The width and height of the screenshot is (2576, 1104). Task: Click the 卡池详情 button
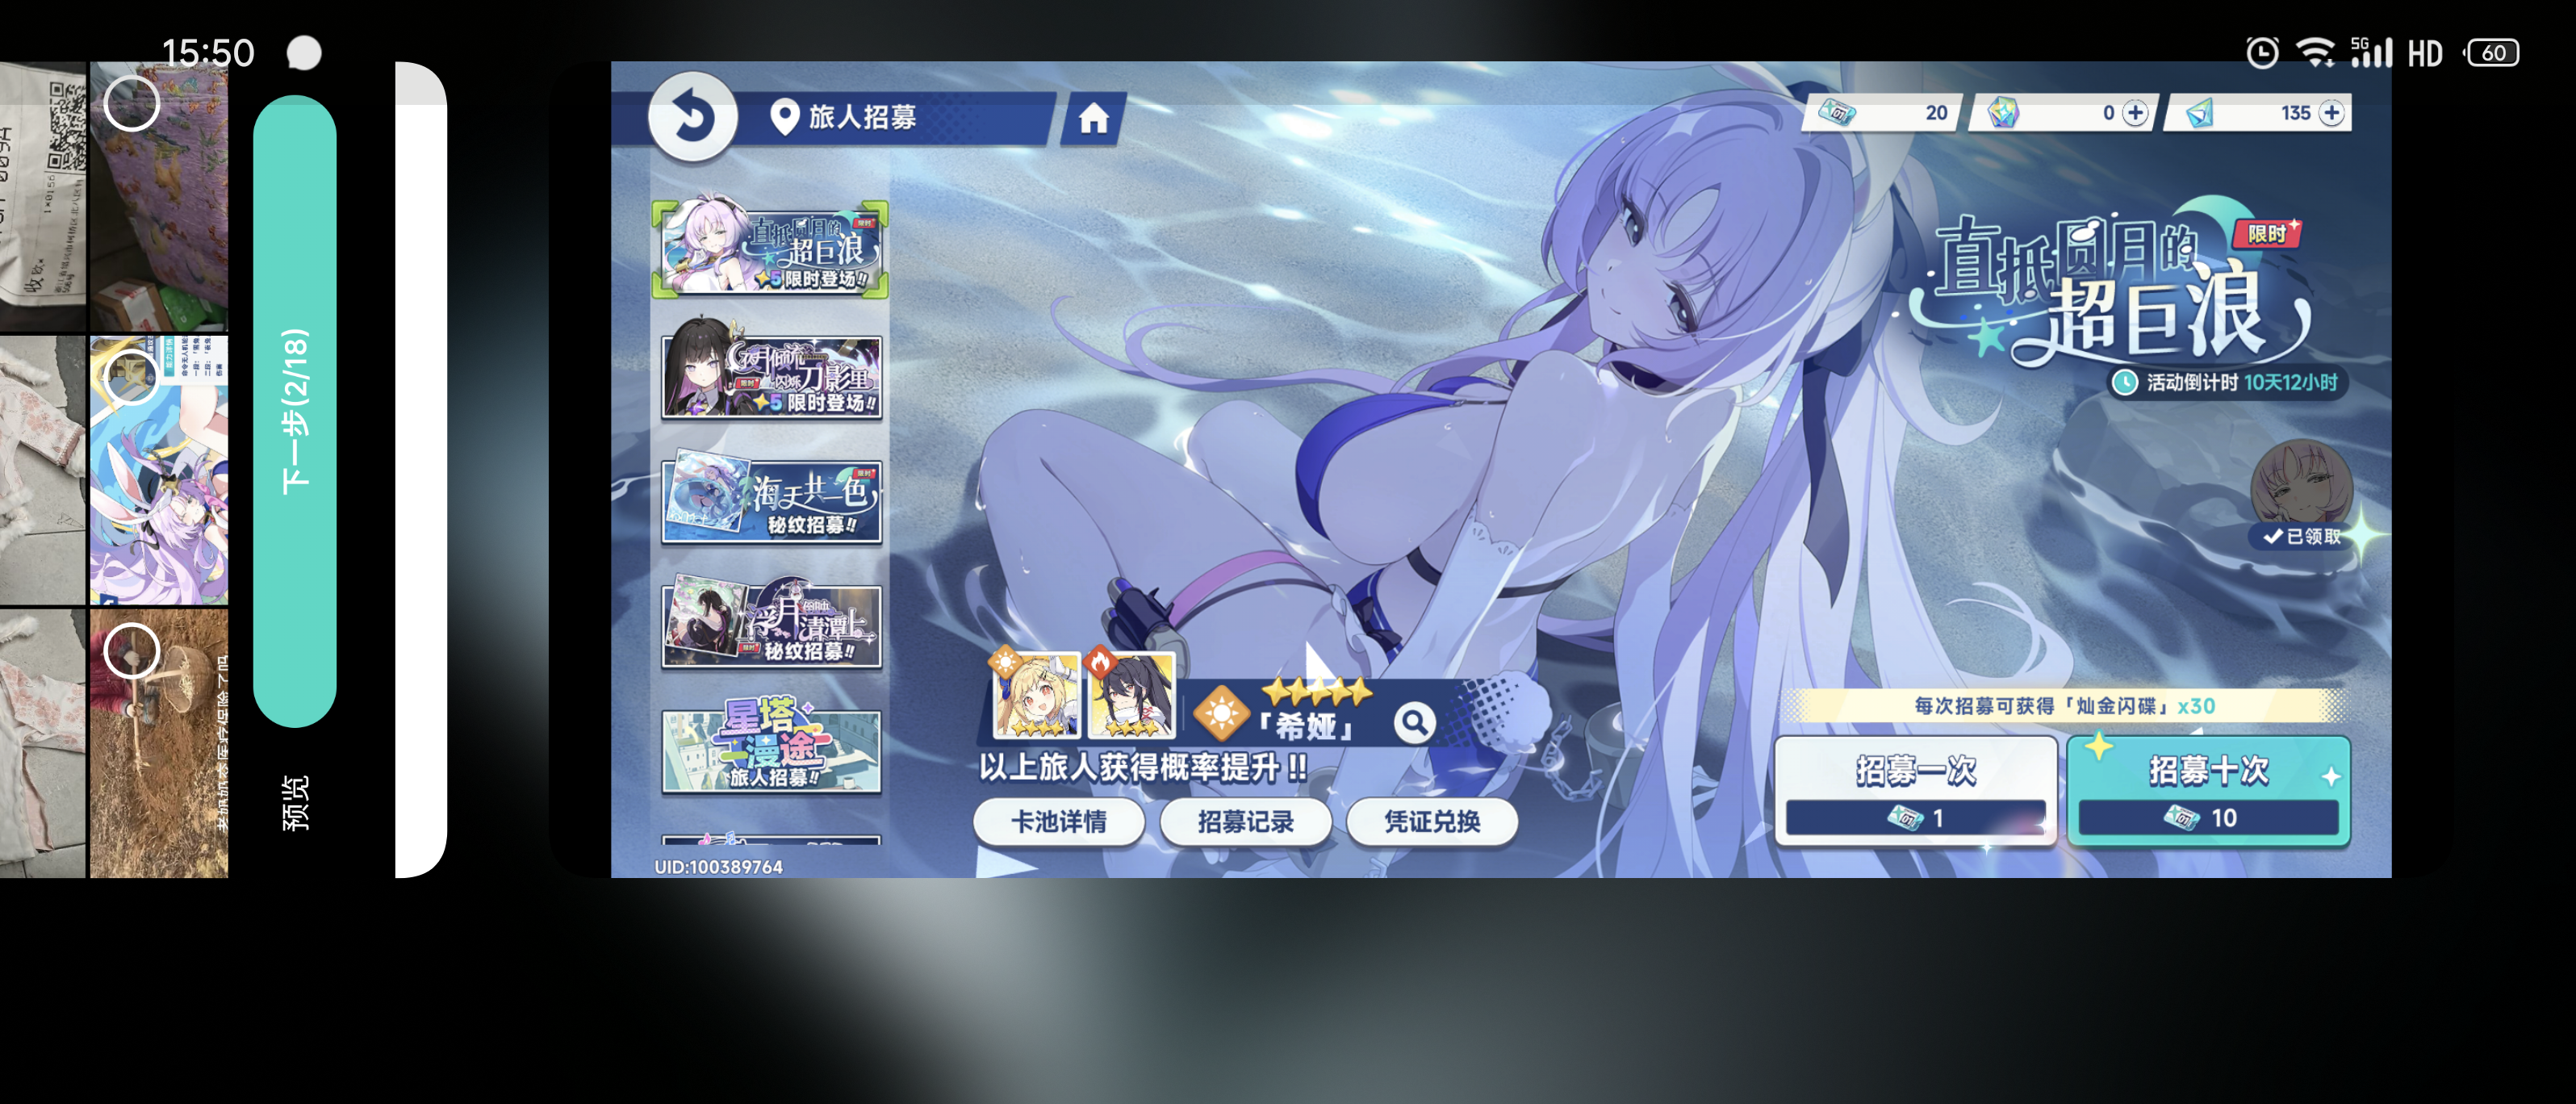(x=1058, y=821)
